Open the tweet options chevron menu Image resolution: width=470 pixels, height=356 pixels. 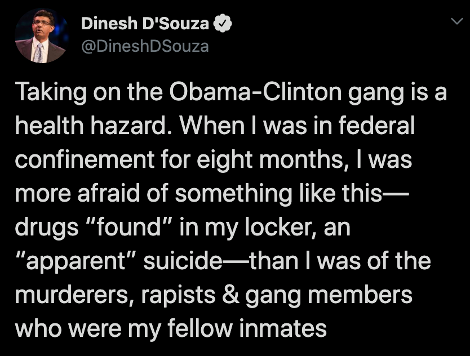[457, 21]
